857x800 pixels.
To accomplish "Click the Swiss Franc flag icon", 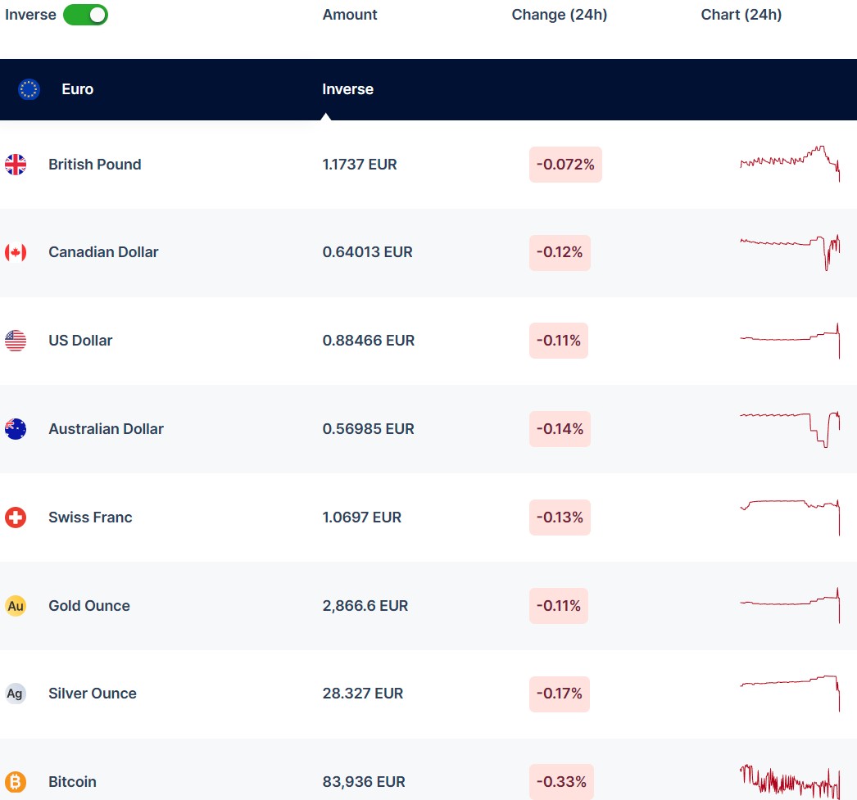I will pyautogui.click(x=16, y=518).
